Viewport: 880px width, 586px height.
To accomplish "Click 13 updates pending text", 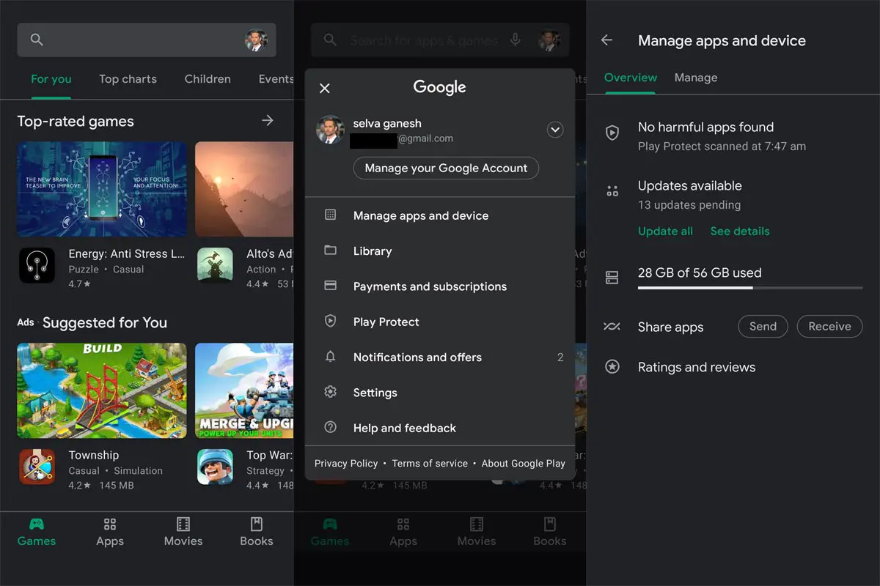I will (x=689, y=205).
